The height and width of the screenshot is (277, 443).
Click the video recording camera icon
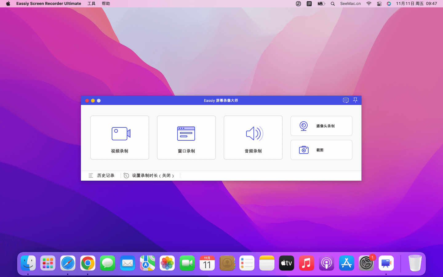click(121, 134)
